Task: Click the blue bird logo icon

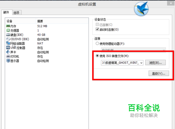Action: pyautogui.click(x=141, y=9)
